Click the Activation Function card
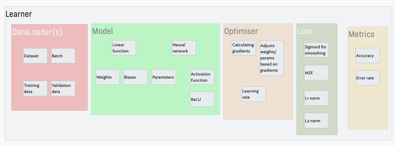 202,77
